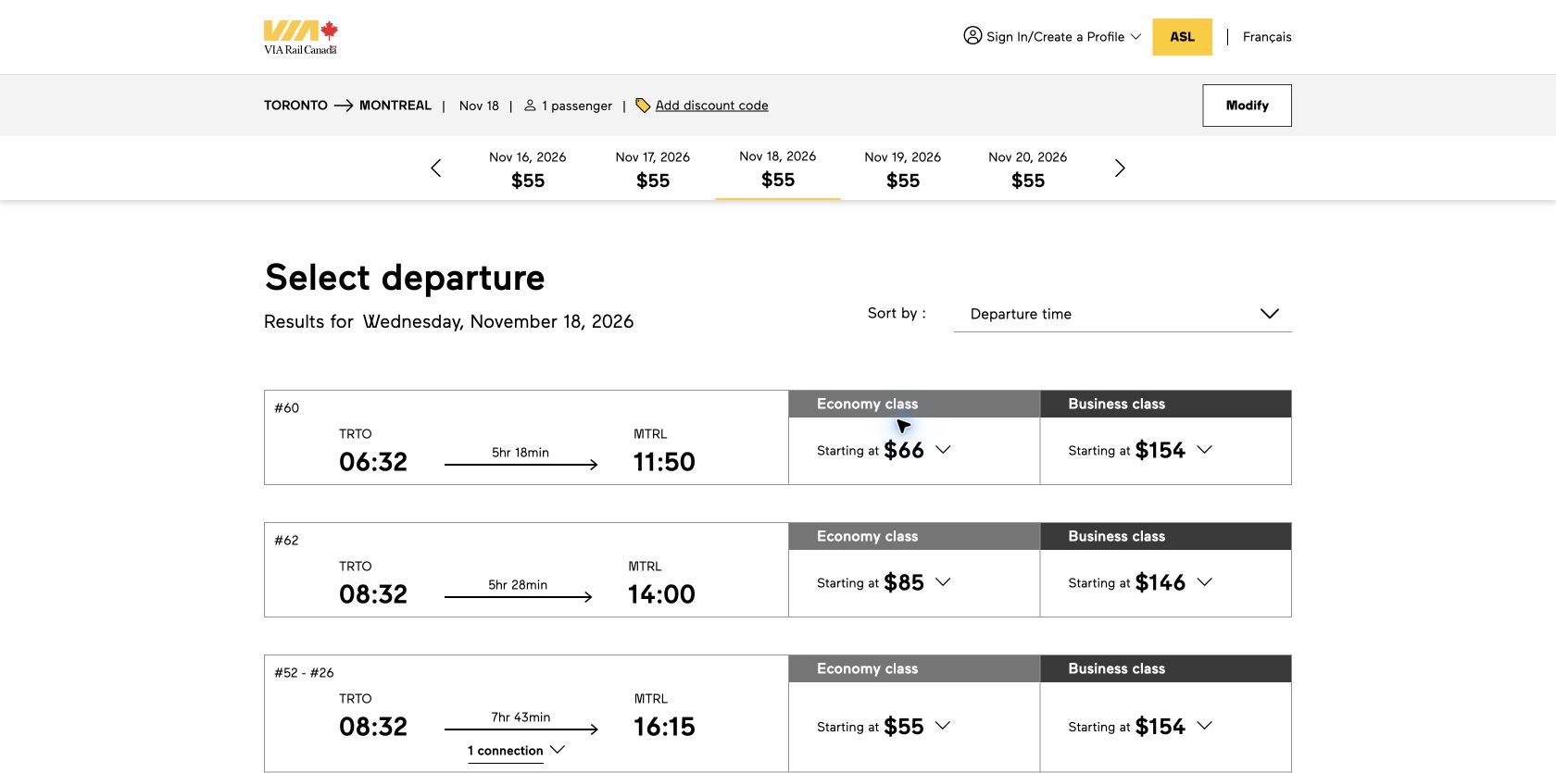Click the profile icon beside Sign In

tap(972, 36)
